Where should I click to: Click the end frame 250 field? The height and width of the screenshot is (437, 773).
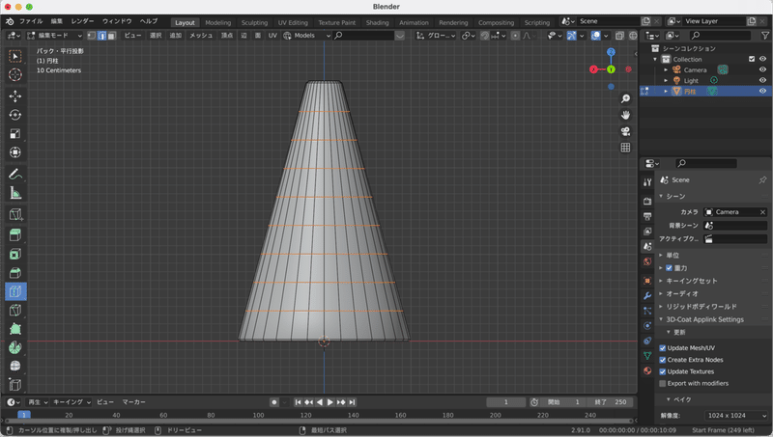611,402
